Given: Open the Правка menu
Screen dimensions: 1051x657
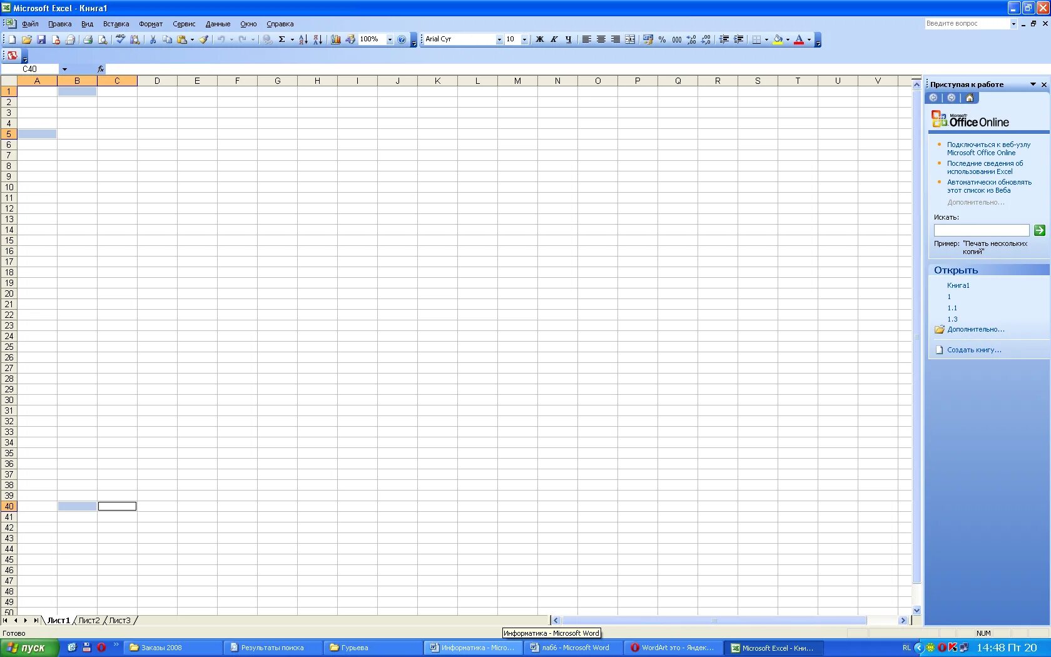Looking at the screenshot, I should click(x=59, y=24).
